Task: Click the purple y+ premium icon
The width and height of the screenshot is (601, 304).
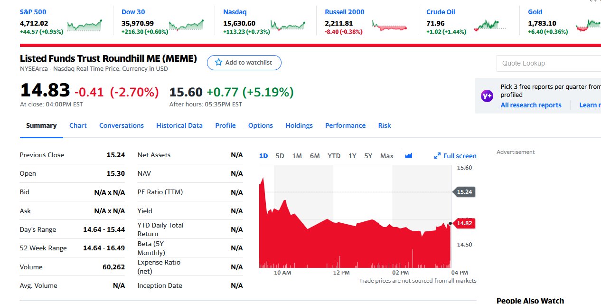Action: [487, 96]
